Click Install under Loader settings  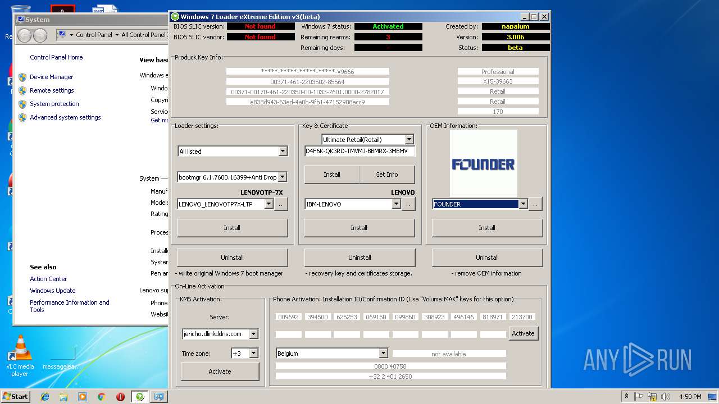[232, 228]
